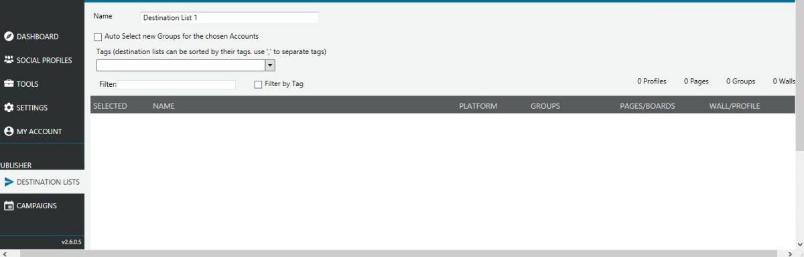This screenshot has height=257, width=804.
Task: Enable Auto Select new Groups checkbox
Action: [98, 37]
